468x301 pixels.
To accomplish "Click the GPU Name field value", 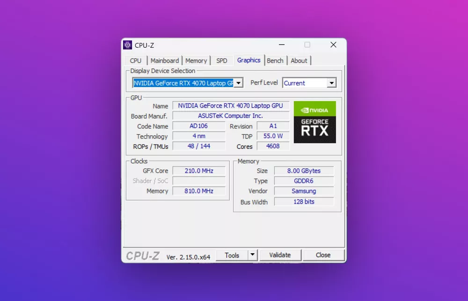I will (231, 106).
